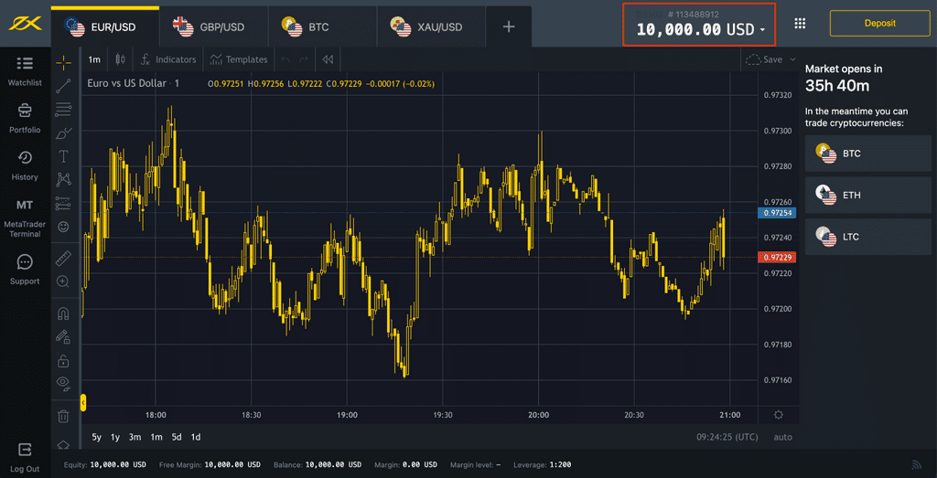Viewport: 937px width, 478px height.
Task: Toggle lock all drawing tools
Action: 63,360
